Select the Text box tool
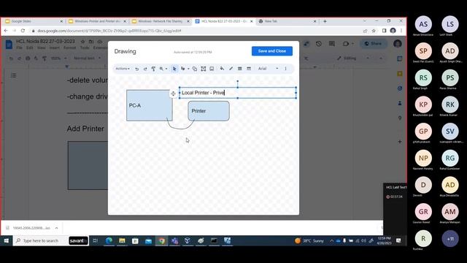The height and width of the screenshot is (263, 467). 203,69
